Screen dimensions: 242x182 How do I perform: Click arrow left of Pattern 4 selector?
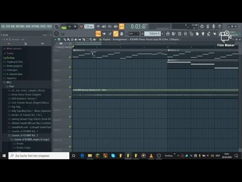point(143,34)
